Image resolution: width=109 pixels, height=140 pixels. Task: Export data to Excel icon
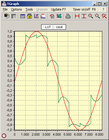click(x=59, y=16)
